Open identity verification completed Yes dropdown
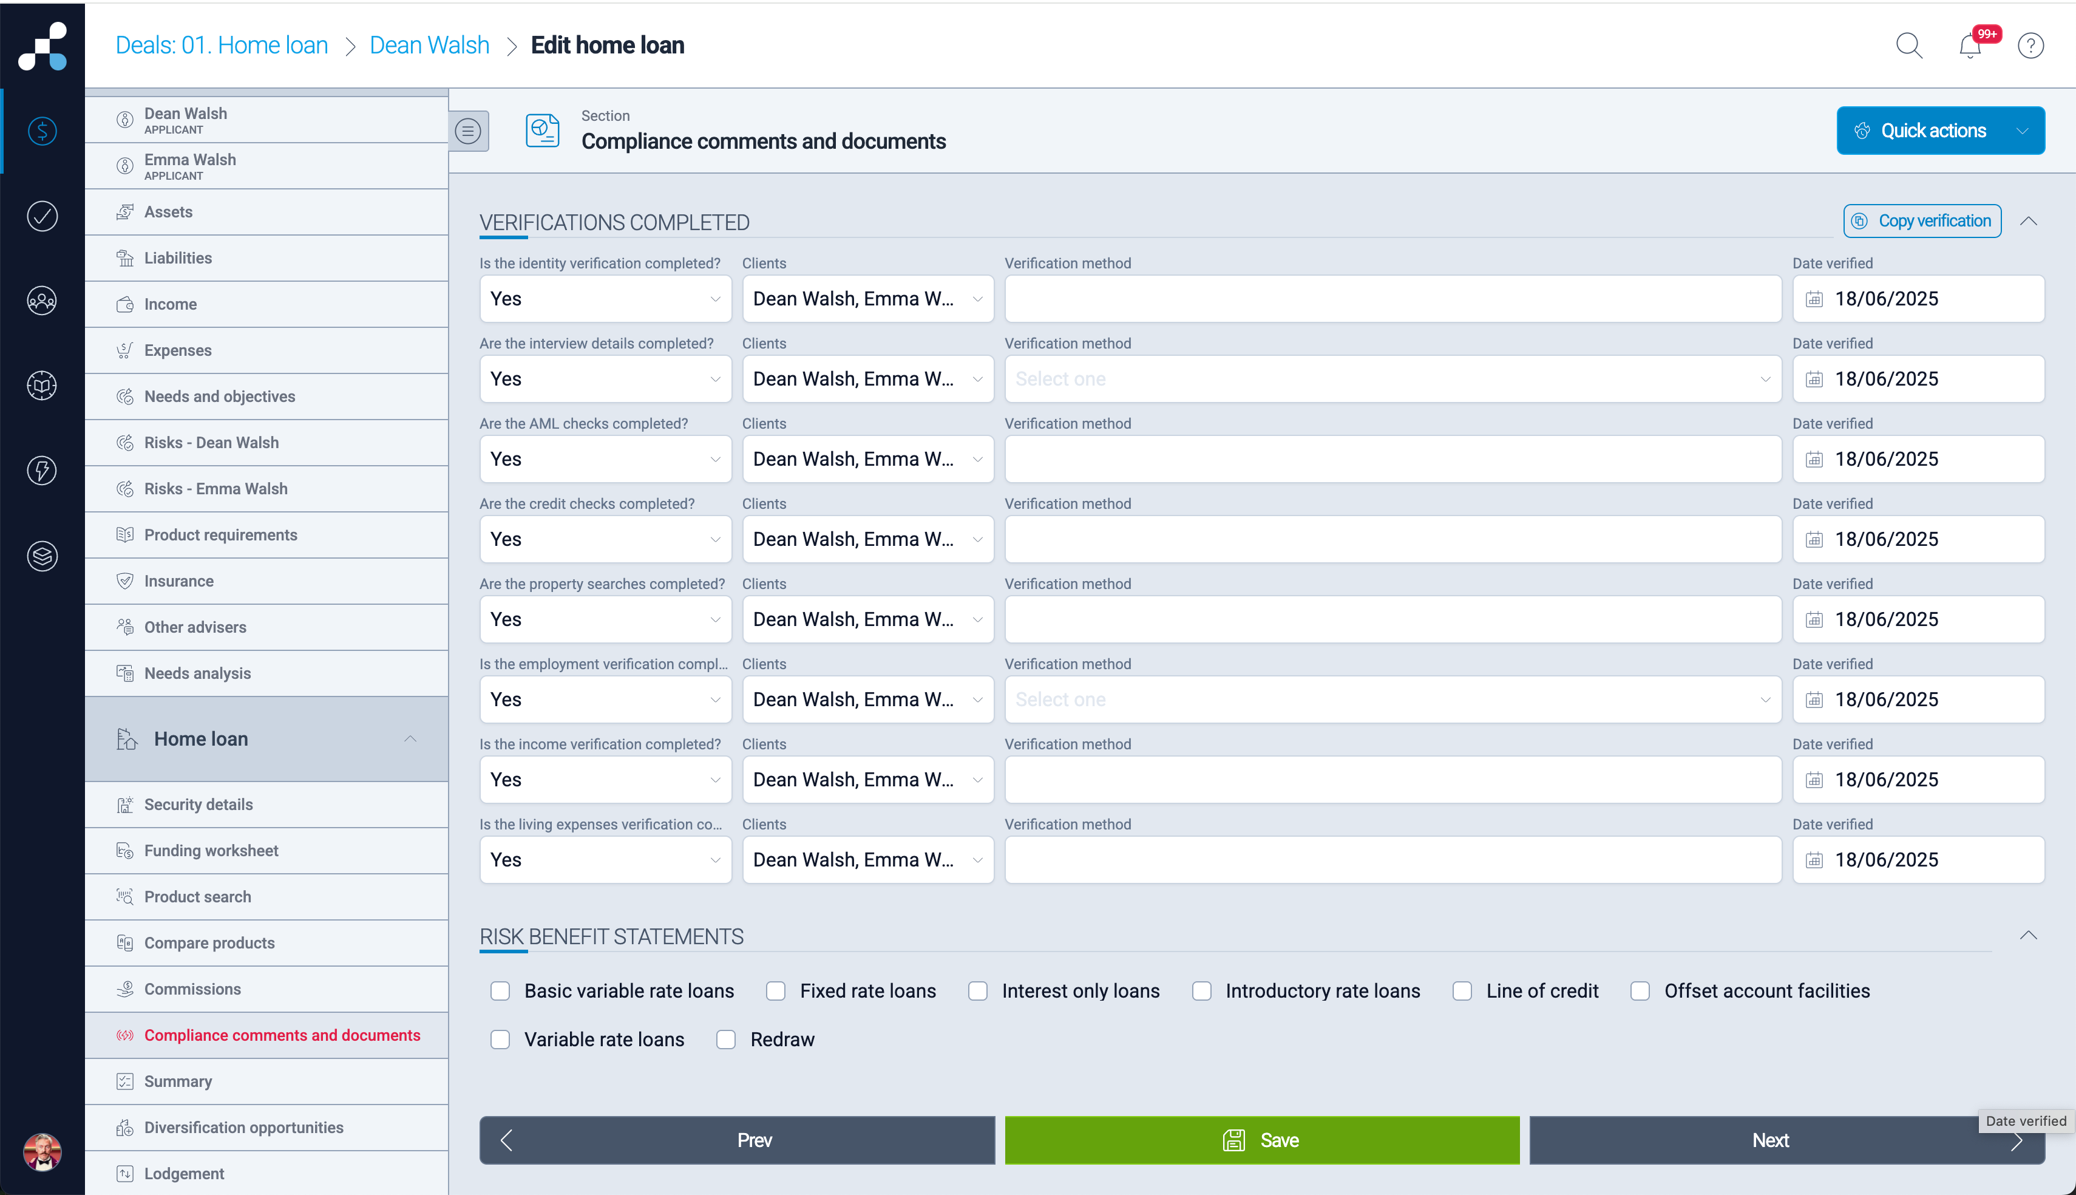The image size is (2076, 1195). 605,299
